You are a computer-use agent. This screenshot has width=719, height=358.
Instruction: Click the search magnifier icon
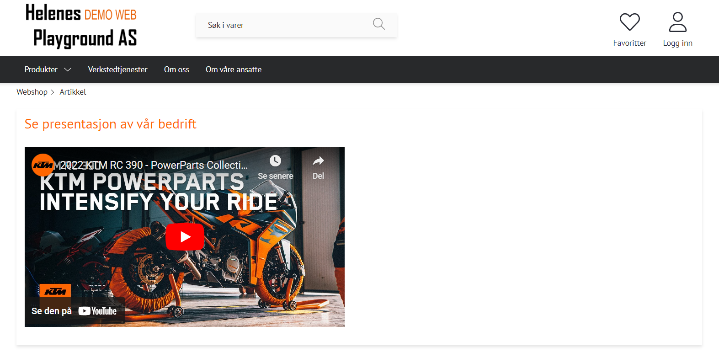(378, 24)
